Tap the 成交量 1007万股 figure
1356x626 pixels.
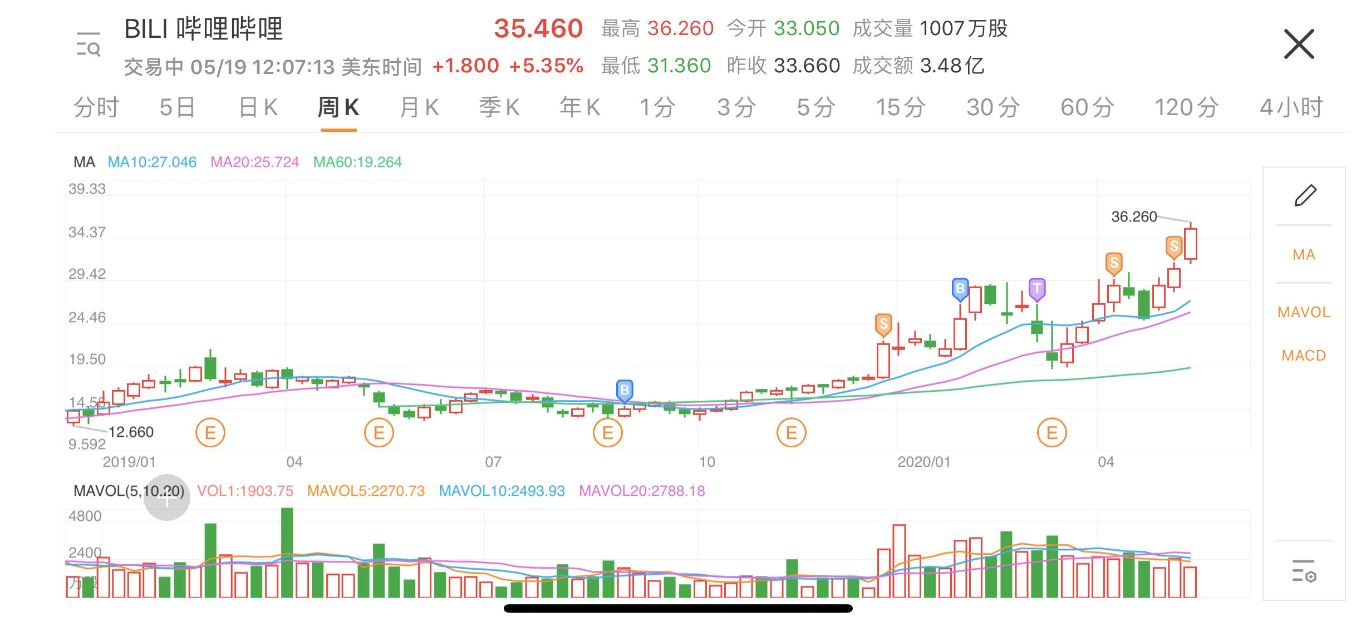930,28
